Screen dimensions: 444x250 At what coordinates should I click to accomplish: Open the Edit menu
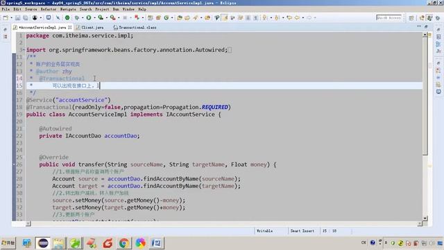(17, 9)
